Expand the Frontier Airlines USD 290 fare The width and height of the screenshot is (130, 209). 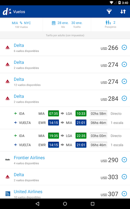pyautogui.click(x=124, y=160)
